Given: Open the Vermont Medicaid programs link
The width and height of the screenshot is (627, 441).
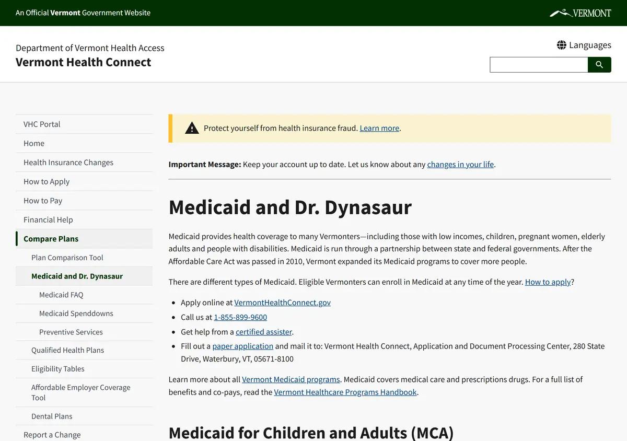Looking at the screenshot, I should [291, 379].
